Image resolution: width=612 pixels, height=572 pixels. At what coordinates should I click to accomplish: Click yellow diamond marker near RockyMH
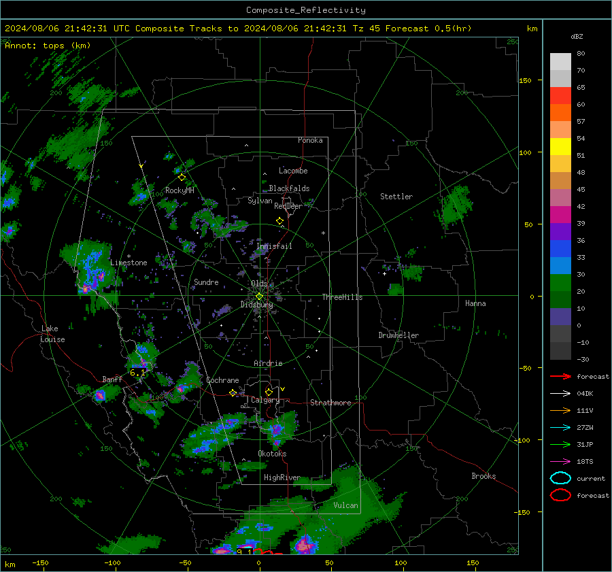(182, 178)
